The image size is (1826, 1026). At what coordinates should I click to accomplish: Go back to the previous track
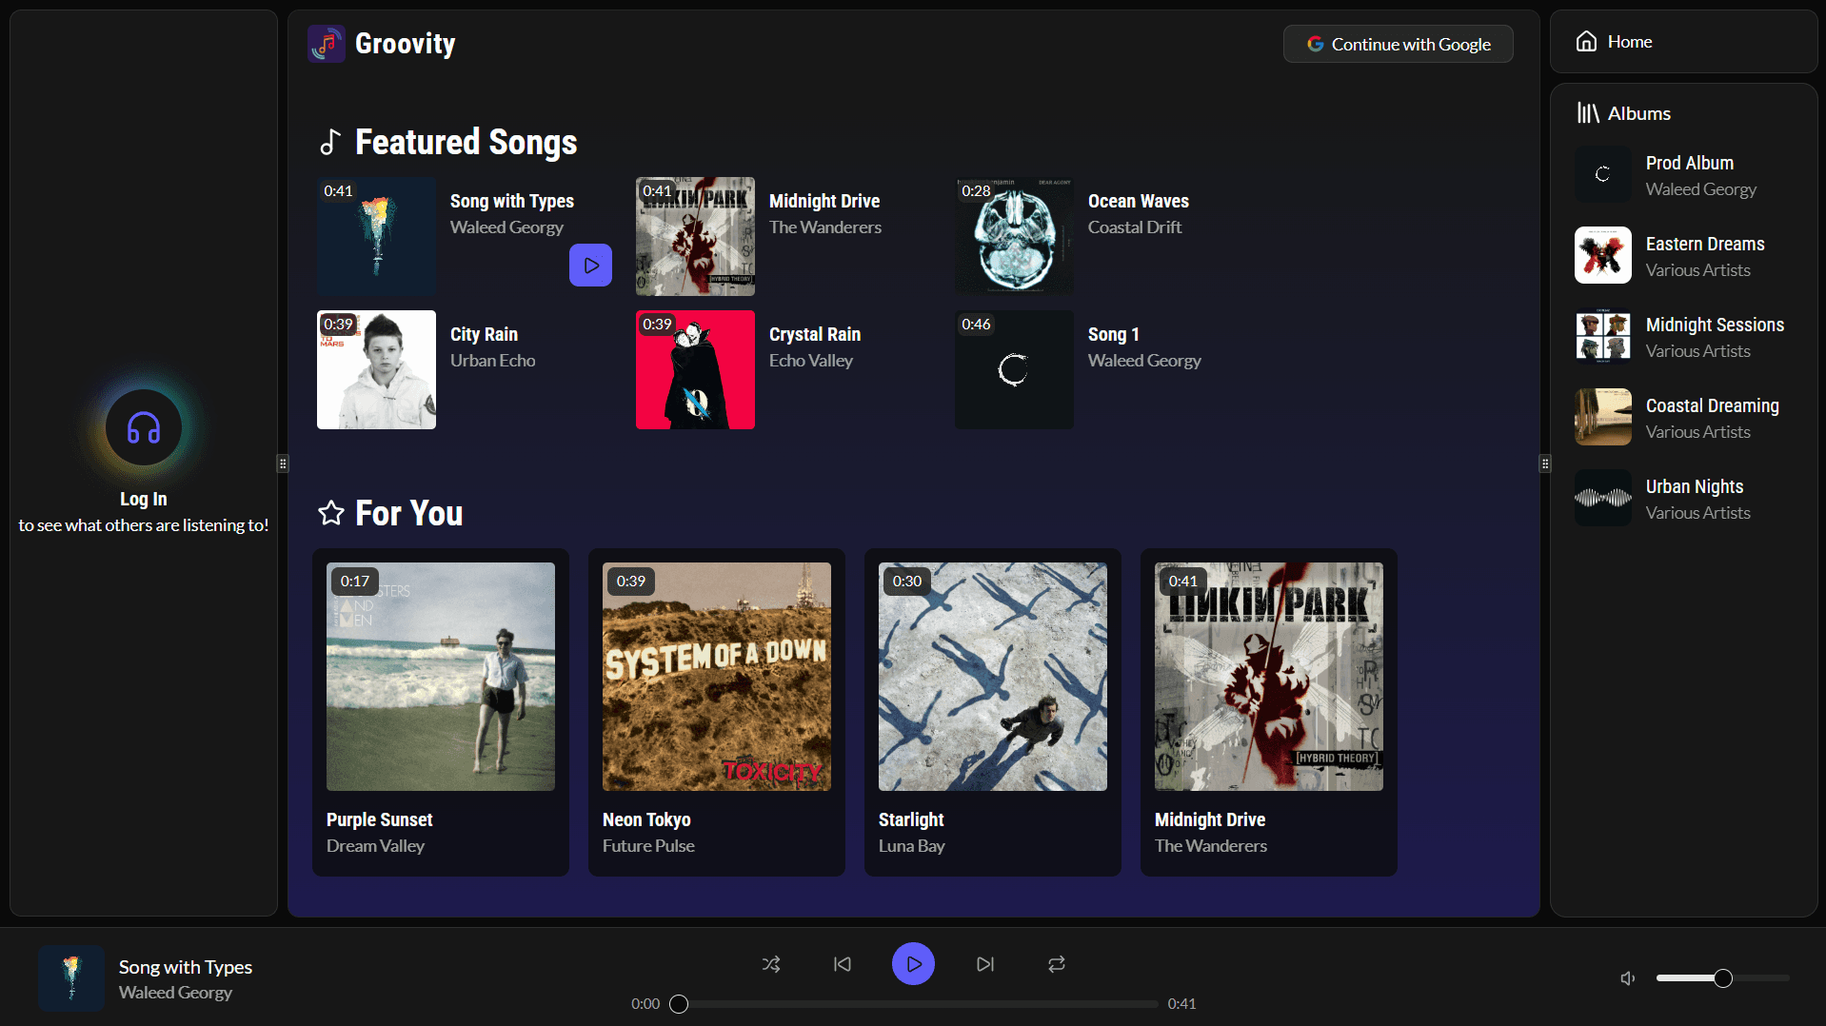click(842, 963)
